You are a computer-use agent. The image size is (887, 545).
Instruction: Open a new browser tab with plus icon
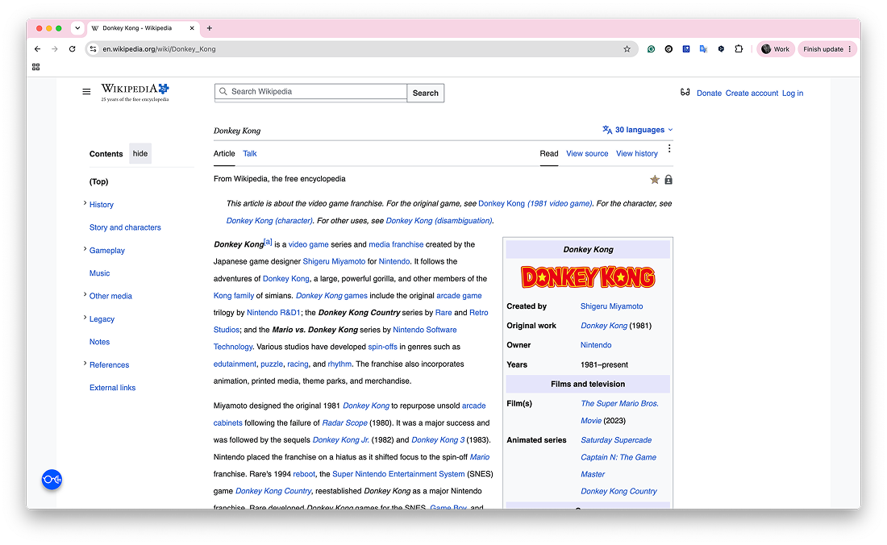pyautogui.click(x=210, y=28)
